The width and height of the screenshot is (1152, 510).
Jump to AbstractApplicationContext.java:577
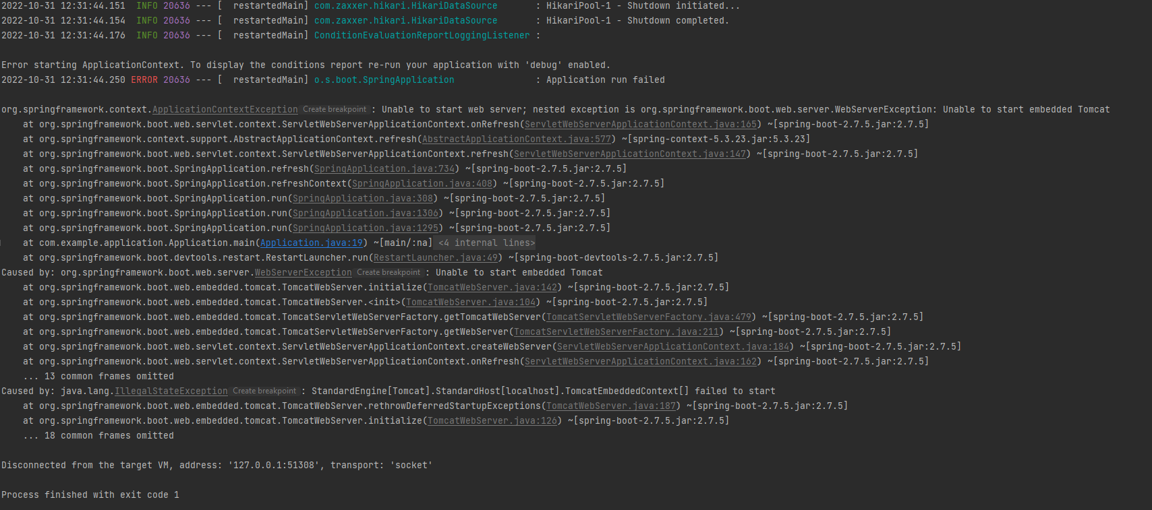click(516, 139)
